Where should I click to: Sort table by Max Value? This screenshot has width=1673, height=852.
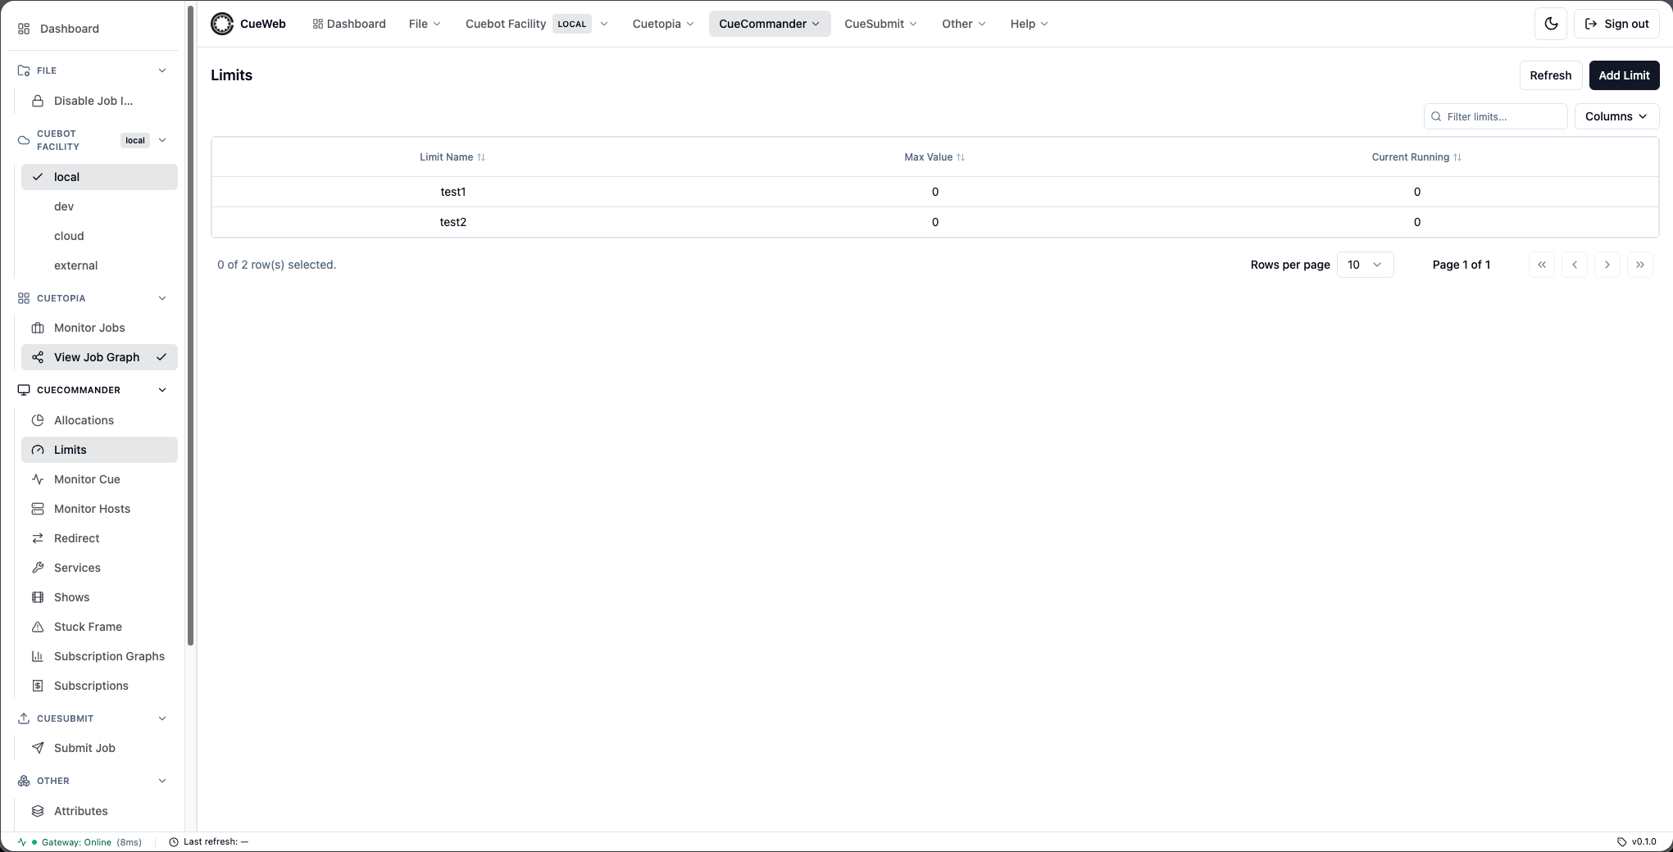pyautogui.click(x=934, y=157)
